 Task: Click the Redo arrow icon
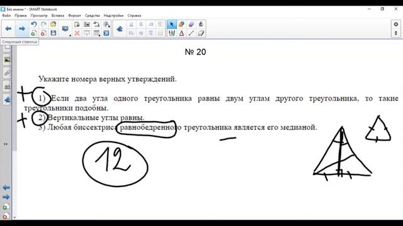point(43,24)
